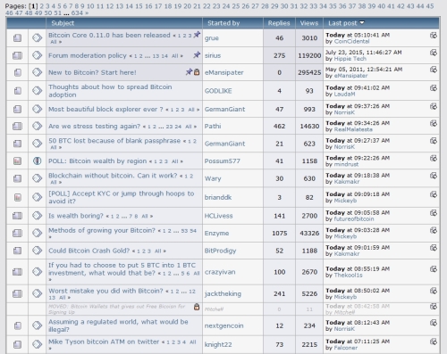This screenshot has height=354, width=447.
Task: Jump to last post of Thoughts about spreading Bitcoin
Action: pyautogui.click(x=434, y=88)
